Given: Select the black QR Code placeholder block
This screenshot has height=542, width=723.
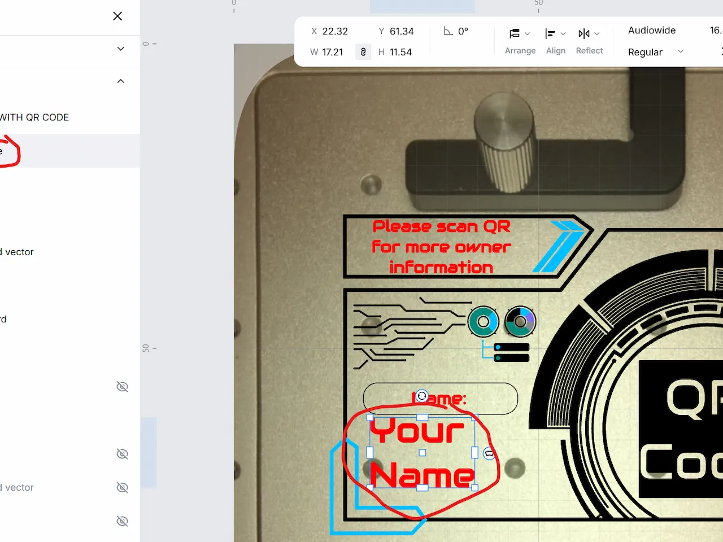Looking at the screenshot, I should click(x=681, y=429).
